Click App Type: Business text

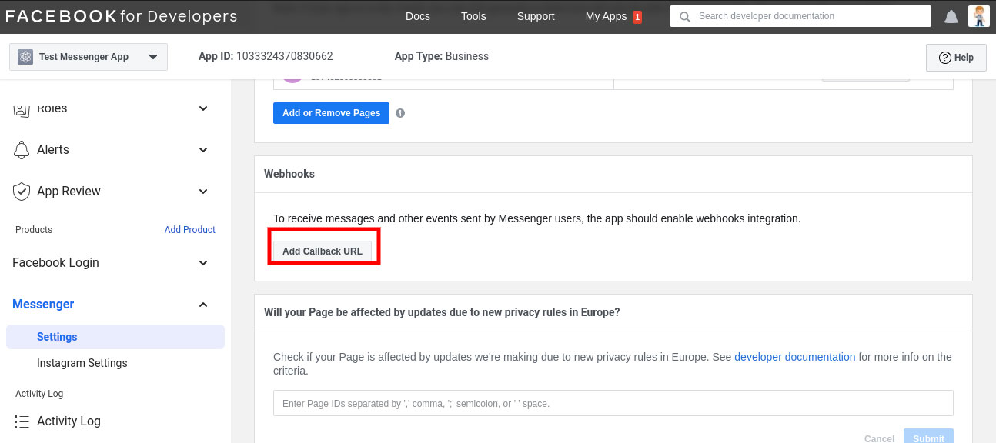[x=442, y=56]
